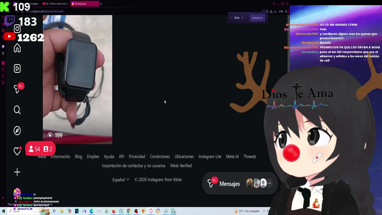Open Instagram search in sidebar
This screenshot has height=215, width=382.
point(17,110)
